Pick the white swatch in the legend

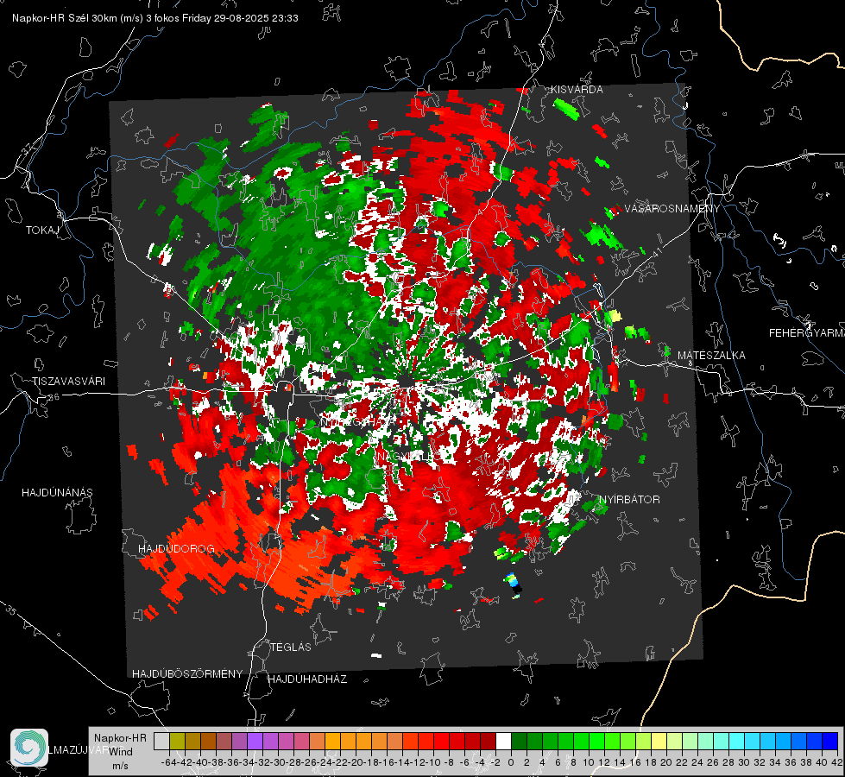coord(503,741)
